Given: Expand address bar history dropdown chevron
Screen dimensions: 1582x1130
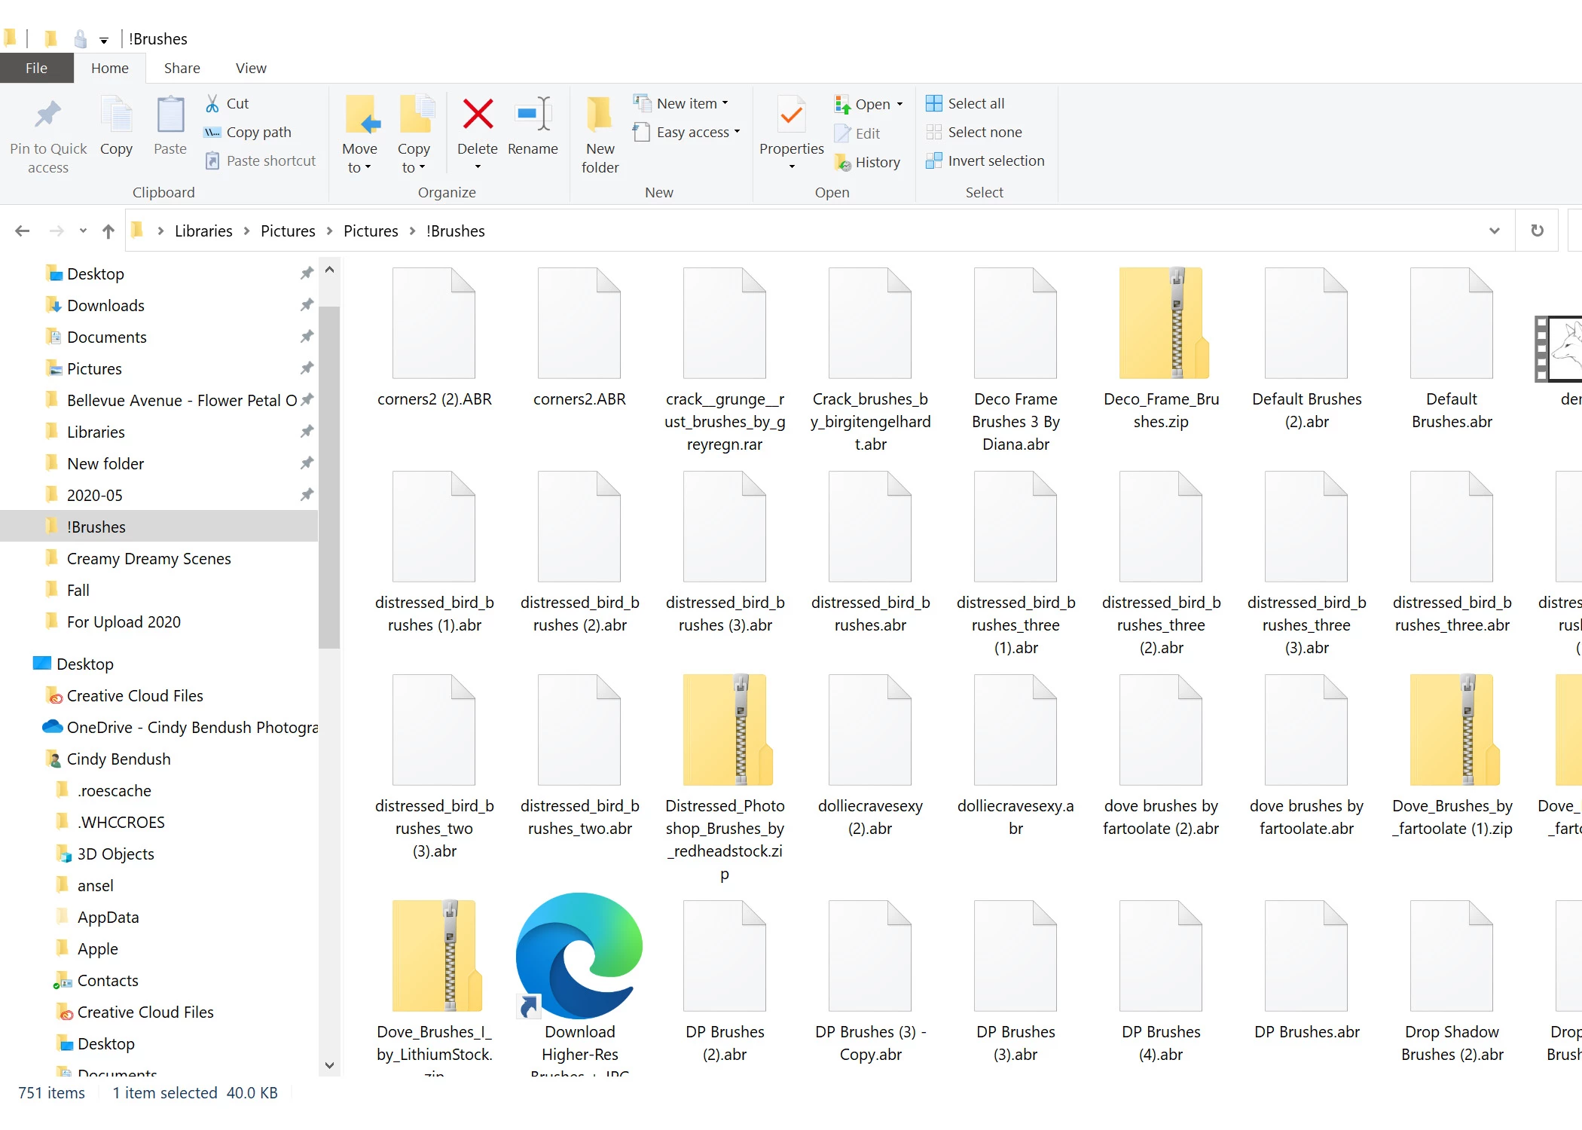Looking at the screenshot, I should pos(1495,231).
